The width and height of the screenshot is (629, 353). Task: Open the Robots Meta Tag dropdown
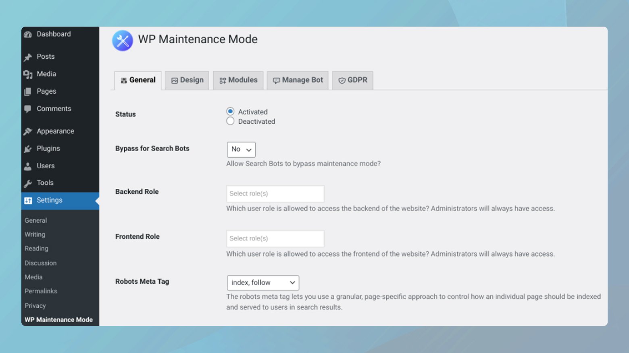(x=263, y=282)
